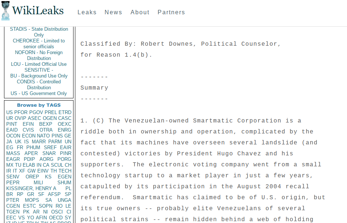This screenshot has width=347, height=223.
Task: Open the SNAR tag
Action: 49,153
